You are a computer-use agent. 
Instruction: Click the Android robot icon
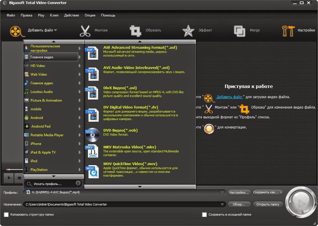click(26, 118)
